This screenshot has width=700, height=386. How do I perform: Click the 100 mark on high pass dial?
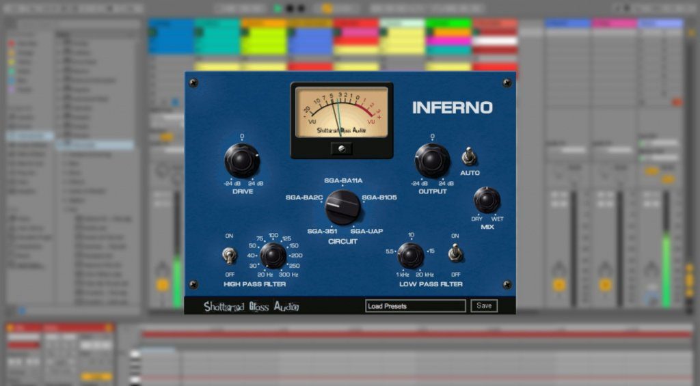[273, 235]
